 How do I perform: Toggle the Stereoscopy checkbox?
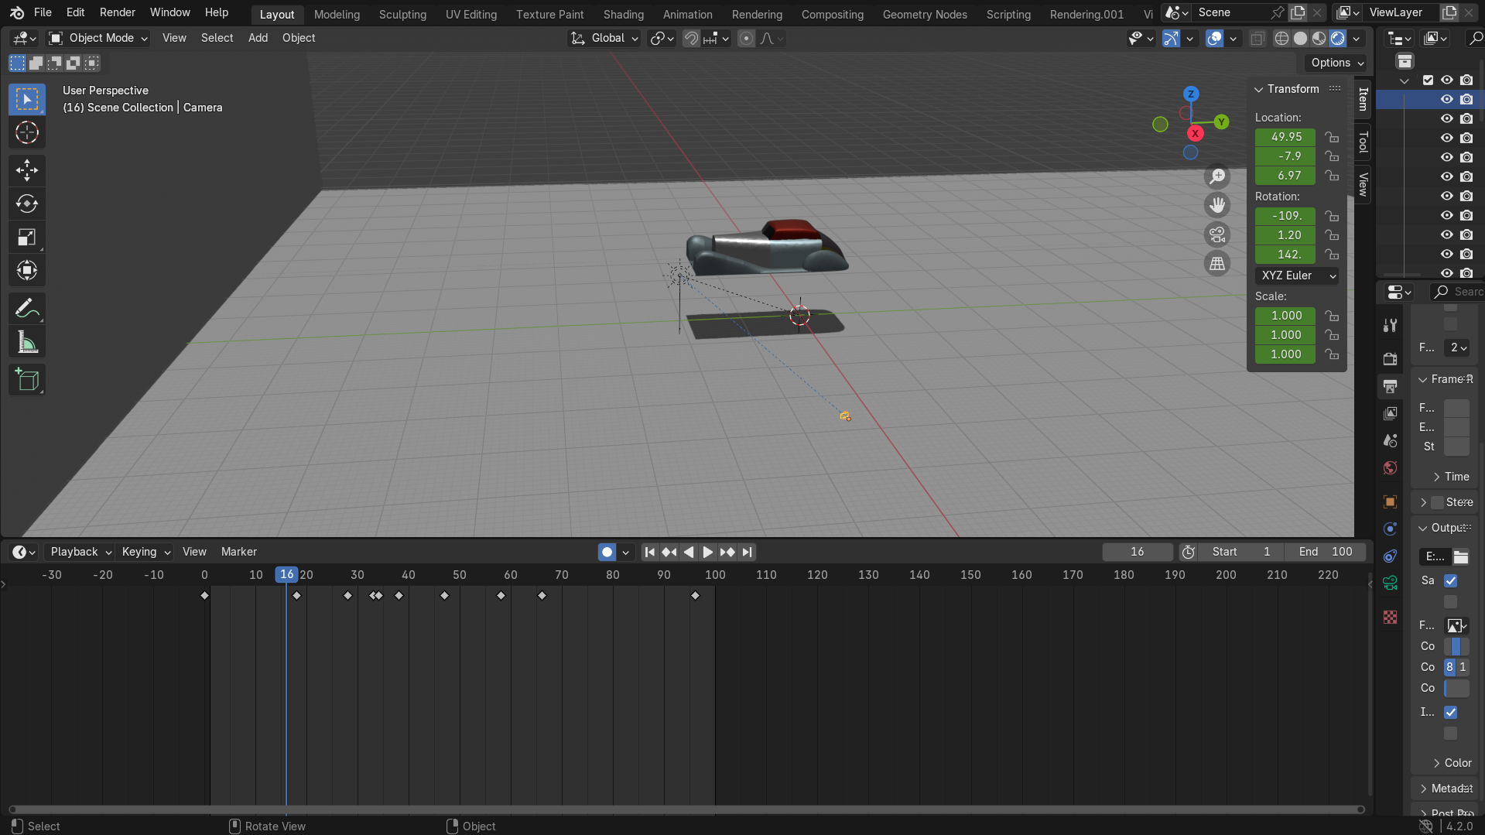click(x=1438, y=502)
